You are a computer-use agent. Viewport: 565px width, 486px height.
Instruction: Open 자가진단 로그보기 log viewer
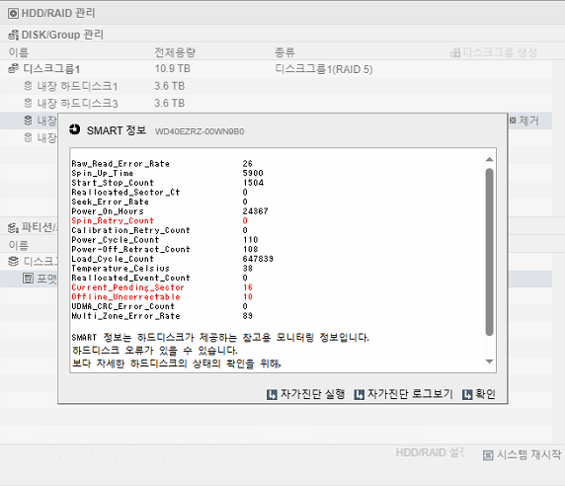[x=403, y=394]
